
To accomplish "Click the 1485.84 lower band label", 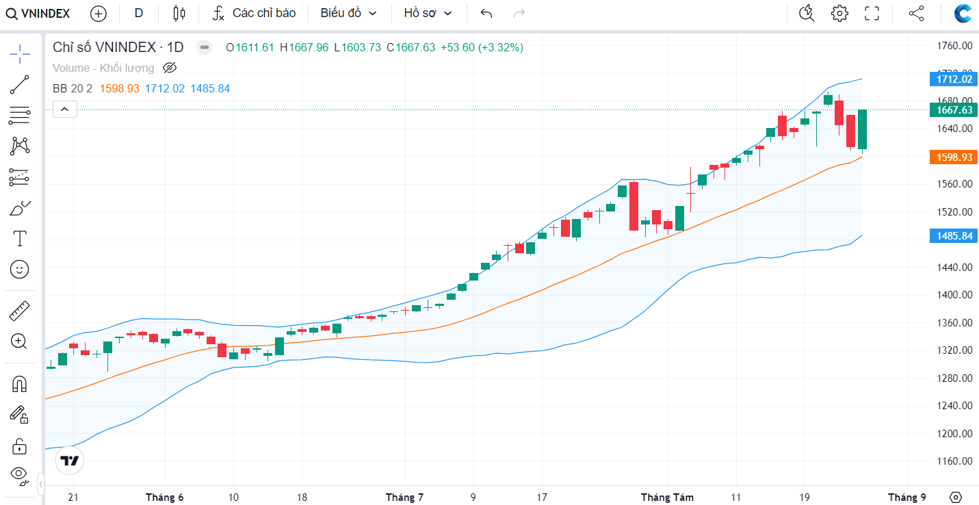I will (x=954, y=236).
